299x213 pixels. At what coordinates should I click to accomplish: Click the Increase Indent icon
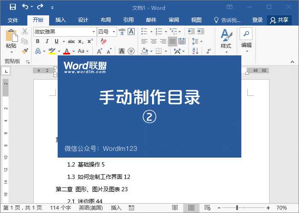[200, 32]
